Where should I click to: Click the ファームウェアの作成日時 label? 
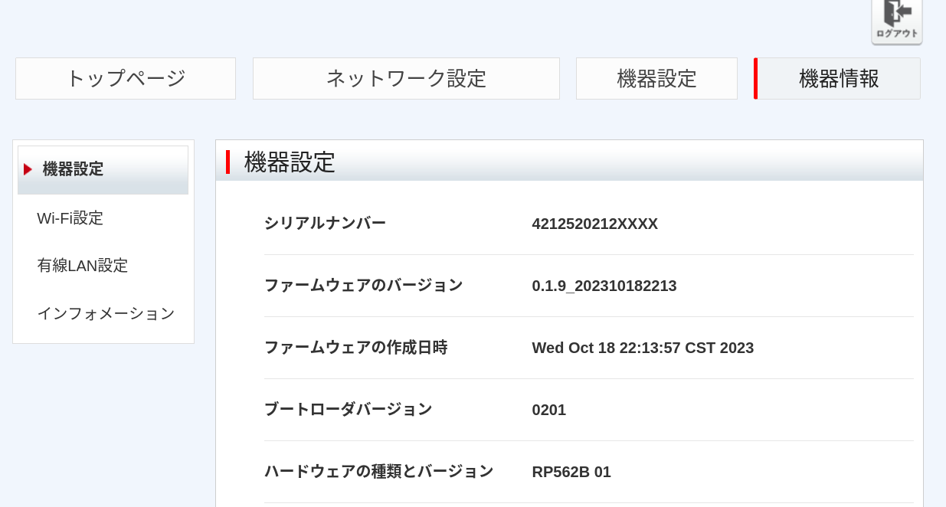click(355, 347)
